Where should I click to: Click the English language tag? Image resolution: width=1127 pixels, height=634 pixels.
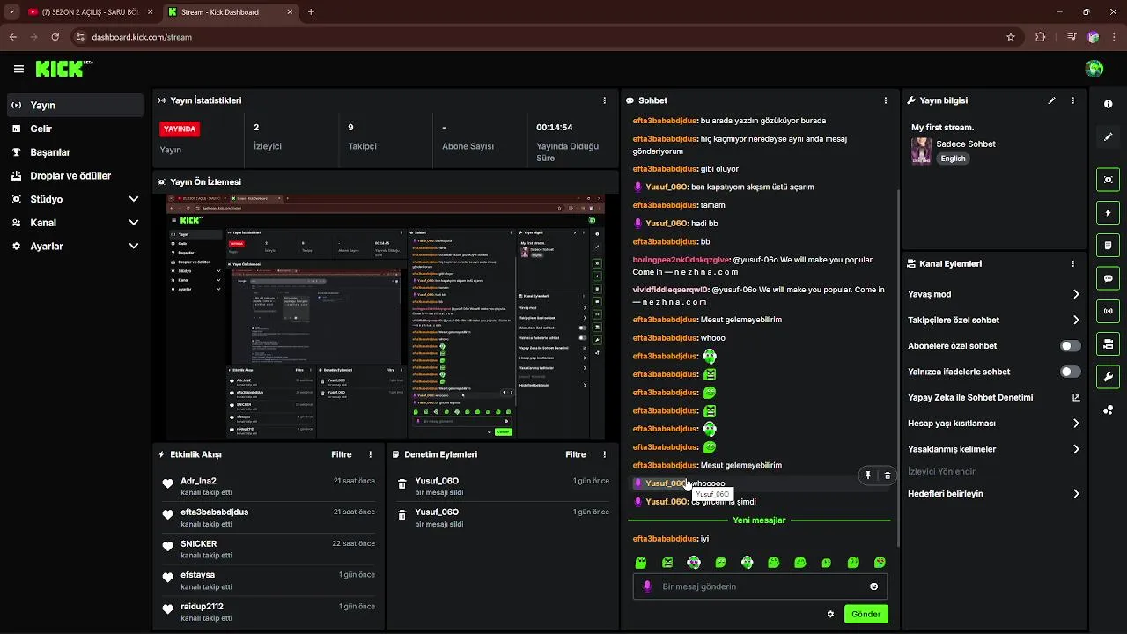(953, 158)
